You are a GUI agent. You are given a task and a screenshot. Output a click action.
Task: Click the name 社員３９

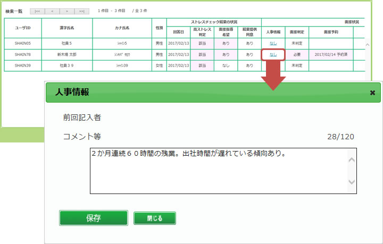66,65
